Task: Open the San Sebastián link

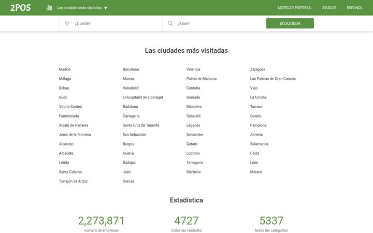Action: 134,135
